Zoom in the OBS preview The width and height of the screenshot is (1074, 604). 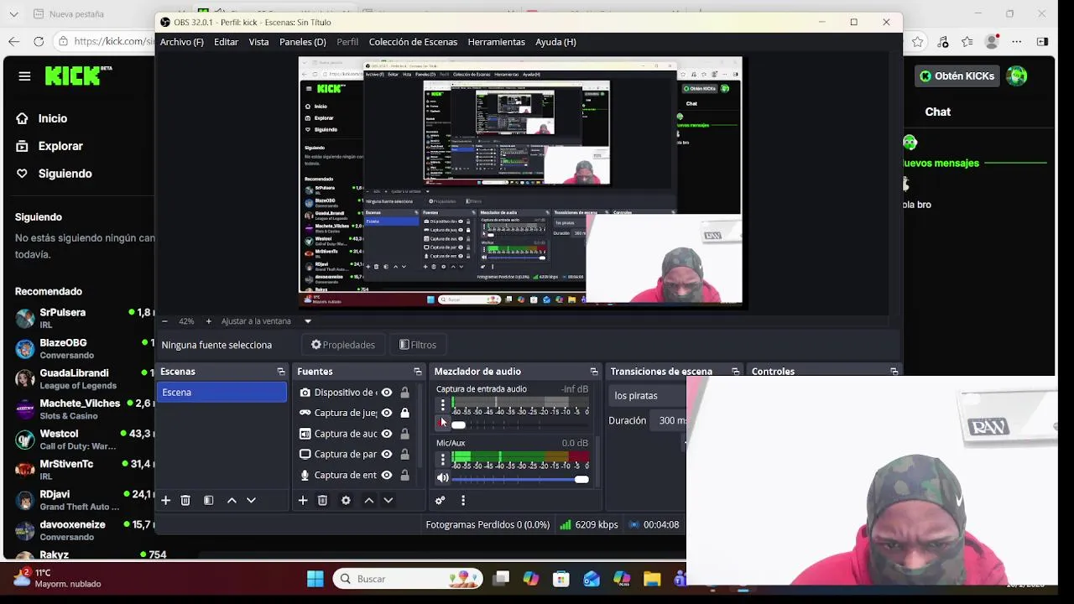[x=209, y=321]
